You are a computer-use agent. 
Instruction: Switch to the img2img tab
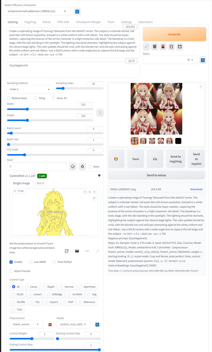coord(30,22)
